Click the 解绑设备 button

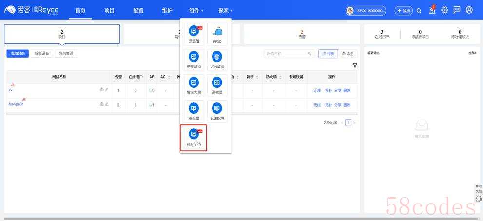click(x=42, y=53)
